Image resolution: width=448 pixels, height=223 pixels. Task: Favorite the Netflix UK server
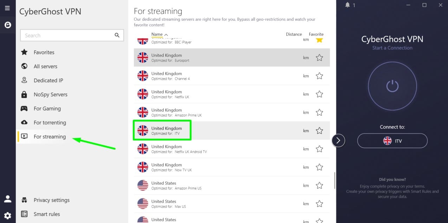319,94
